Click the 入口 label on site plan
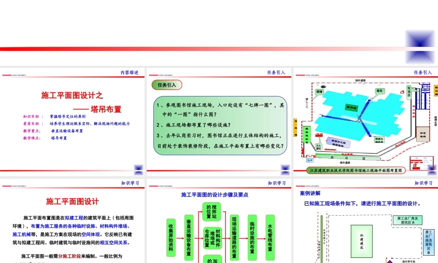Screen dimensions: 438x263 pos(310,160)
